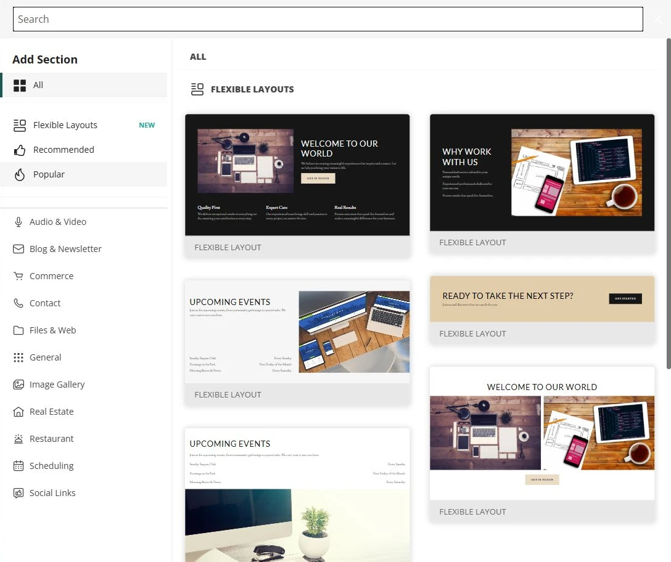Select Why Work With Us layout
The image size is (671, 562).
tap(542, 184)
